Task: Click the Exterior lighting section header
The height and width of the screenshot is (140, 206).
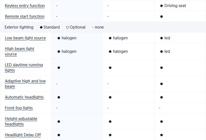Action: (x=19, y=27)
